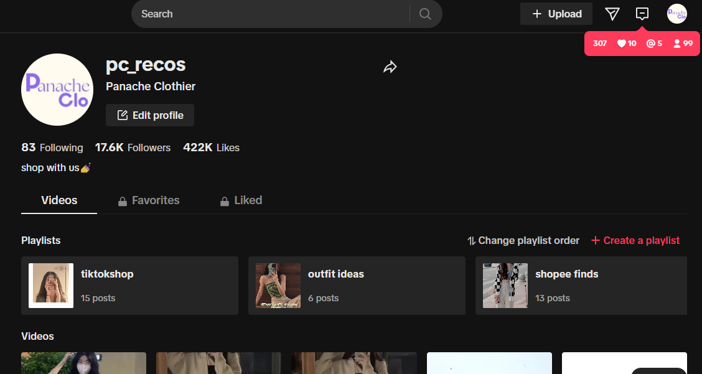702x374 pixels.
Task: Click the Upload button
Action: (556, 14)
